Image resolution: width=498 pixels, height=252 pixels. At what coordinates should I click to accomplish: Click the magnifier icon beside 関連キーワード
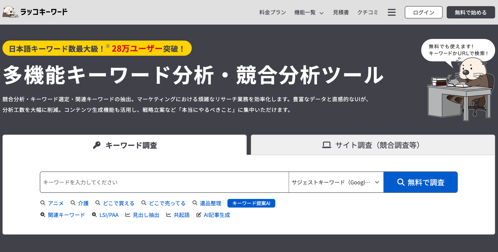click(x=42, y=215)
